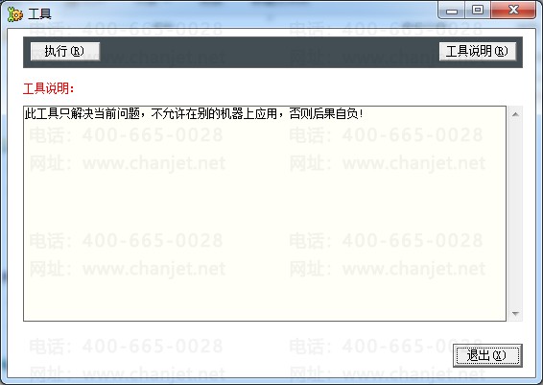
Task: Open 工具说明(R) on the dark toolbar
Action: tap(478, 52)
